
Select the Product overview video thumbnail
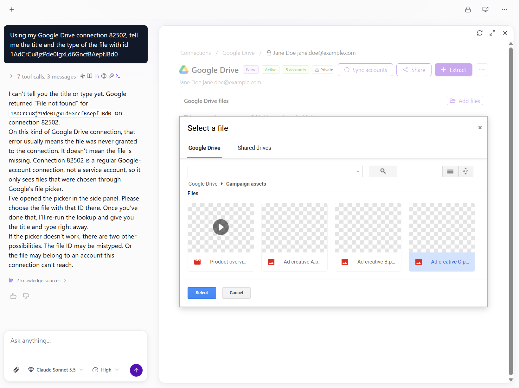[x=221, y=237]
